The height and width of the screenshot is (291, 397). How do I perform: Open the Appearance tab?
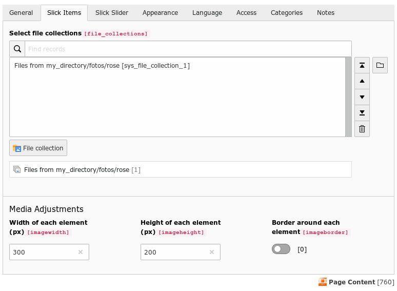[160, 13]
